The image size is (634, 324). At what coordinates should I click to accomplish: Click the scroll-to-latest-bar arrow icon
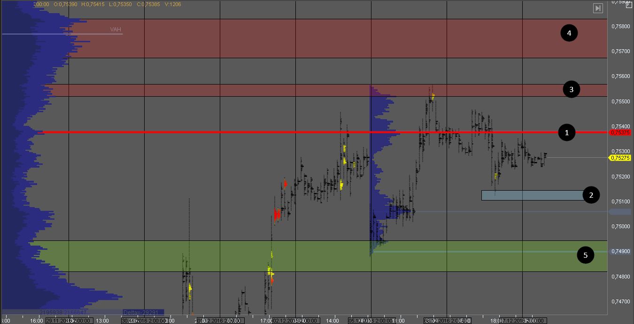(597, 8)
